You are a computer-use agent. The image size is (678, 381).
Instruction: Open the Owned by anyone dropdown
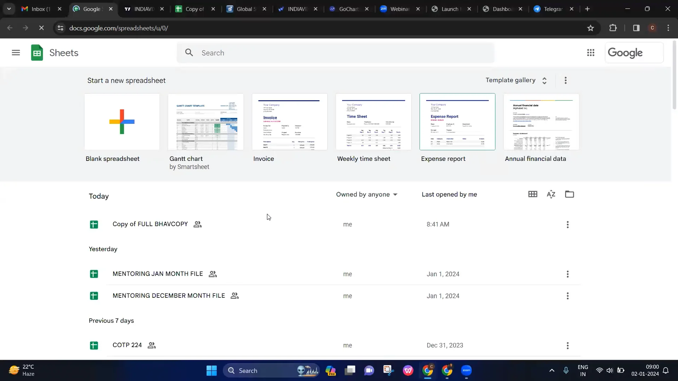point(367,194)
